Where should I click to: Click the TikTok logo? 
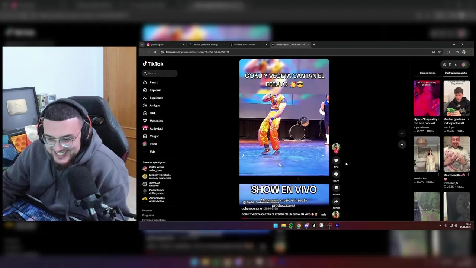(x=153, y=64)
